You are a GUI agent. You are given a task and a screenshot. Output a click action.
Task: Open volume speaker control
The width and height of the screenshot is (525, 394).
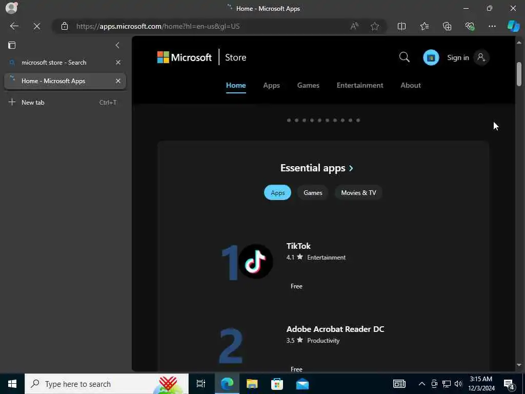click(x=458, y=384)
